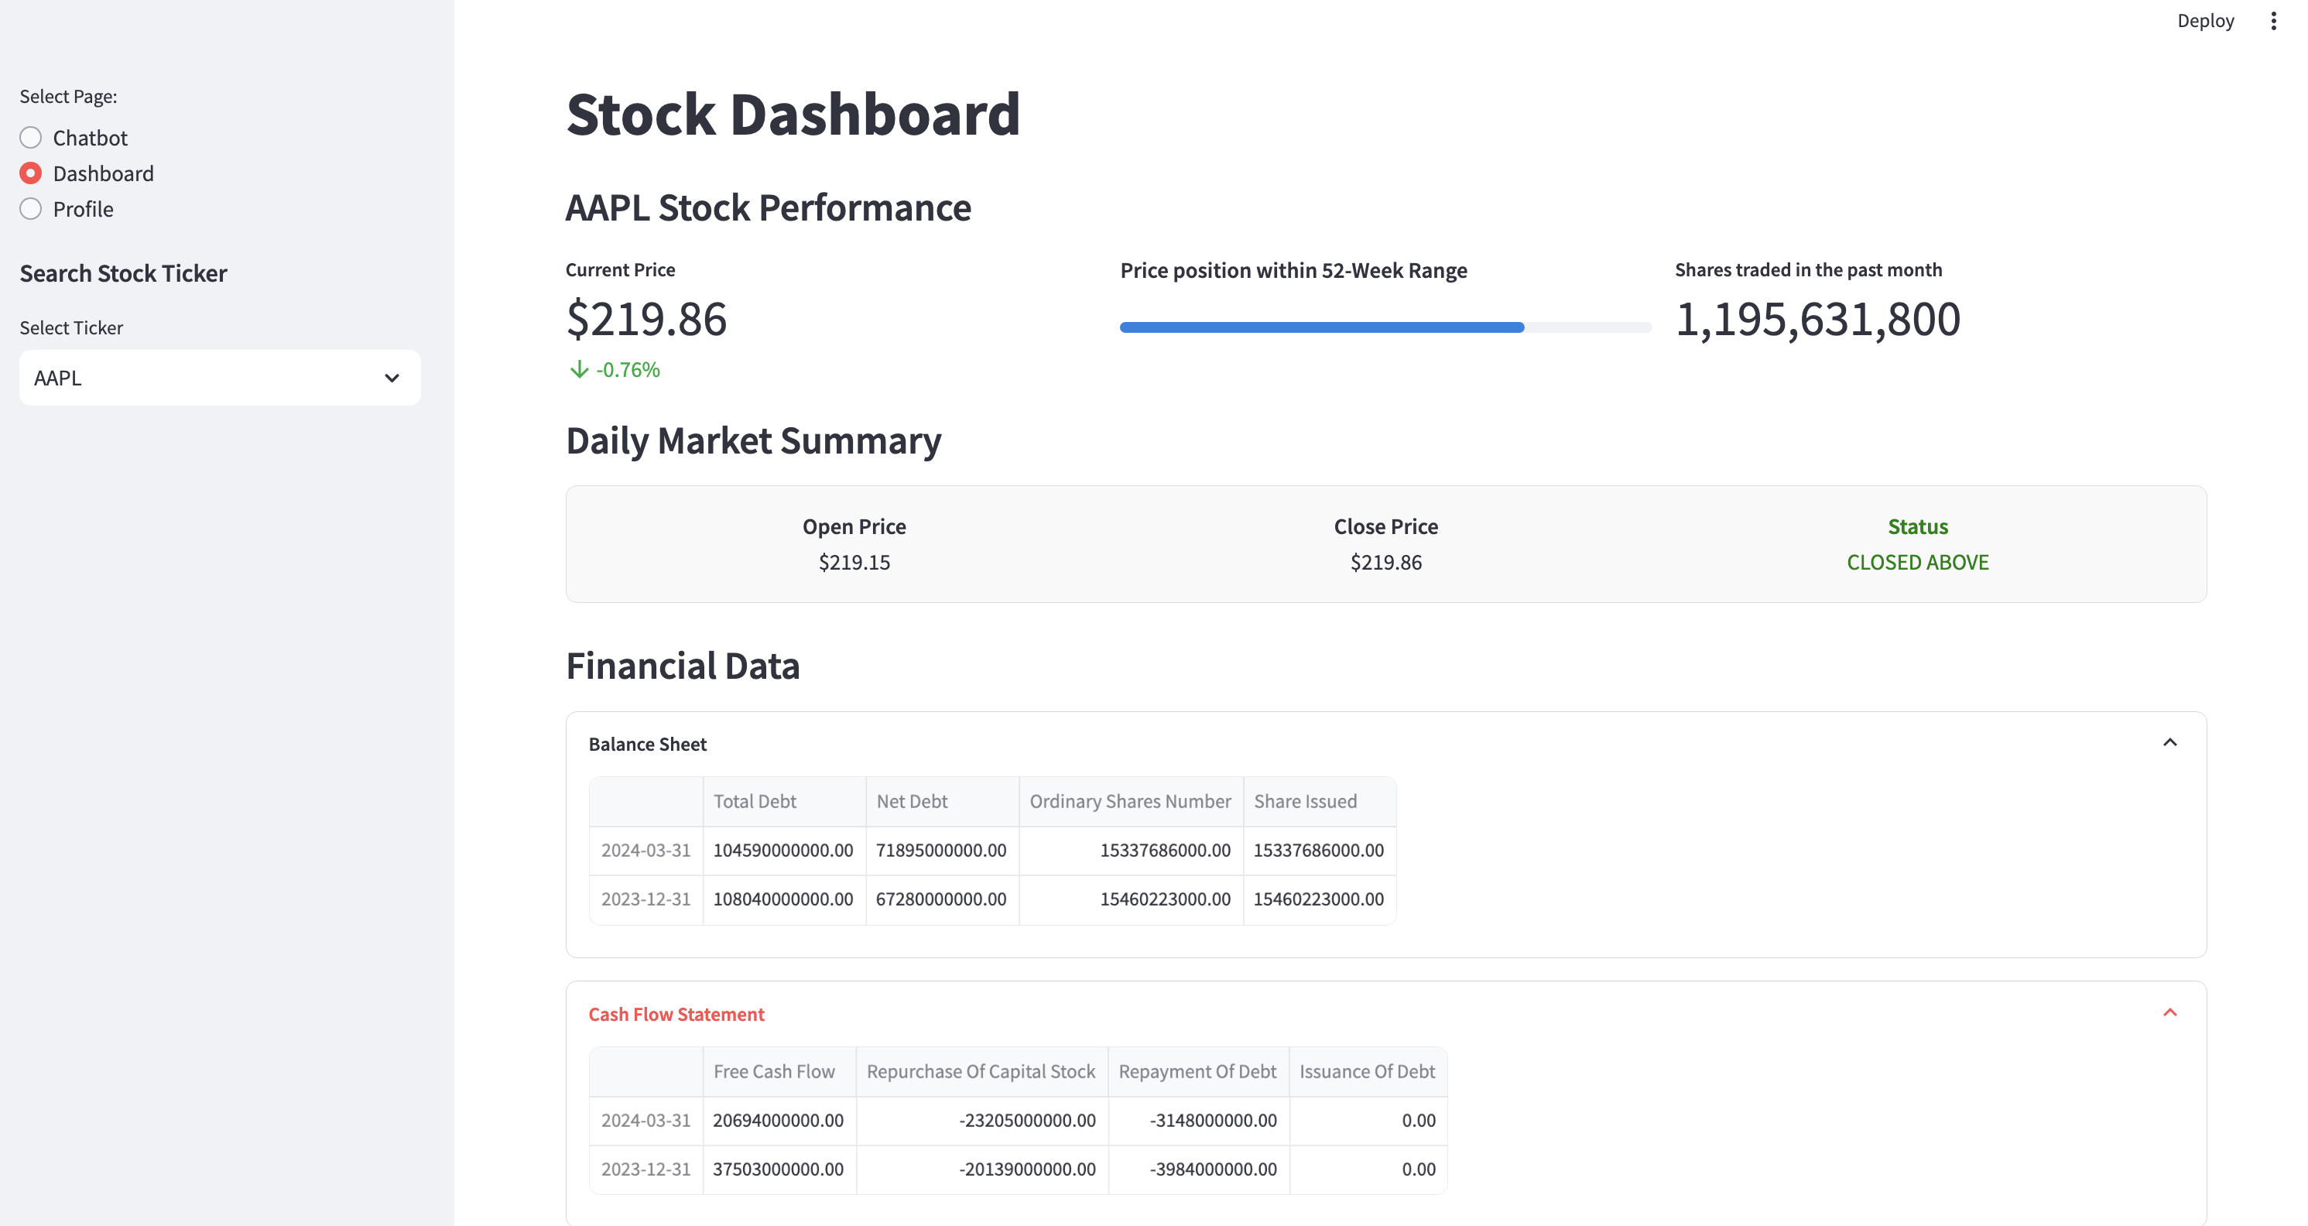Switch to the Profile page radio

[32, 209]
